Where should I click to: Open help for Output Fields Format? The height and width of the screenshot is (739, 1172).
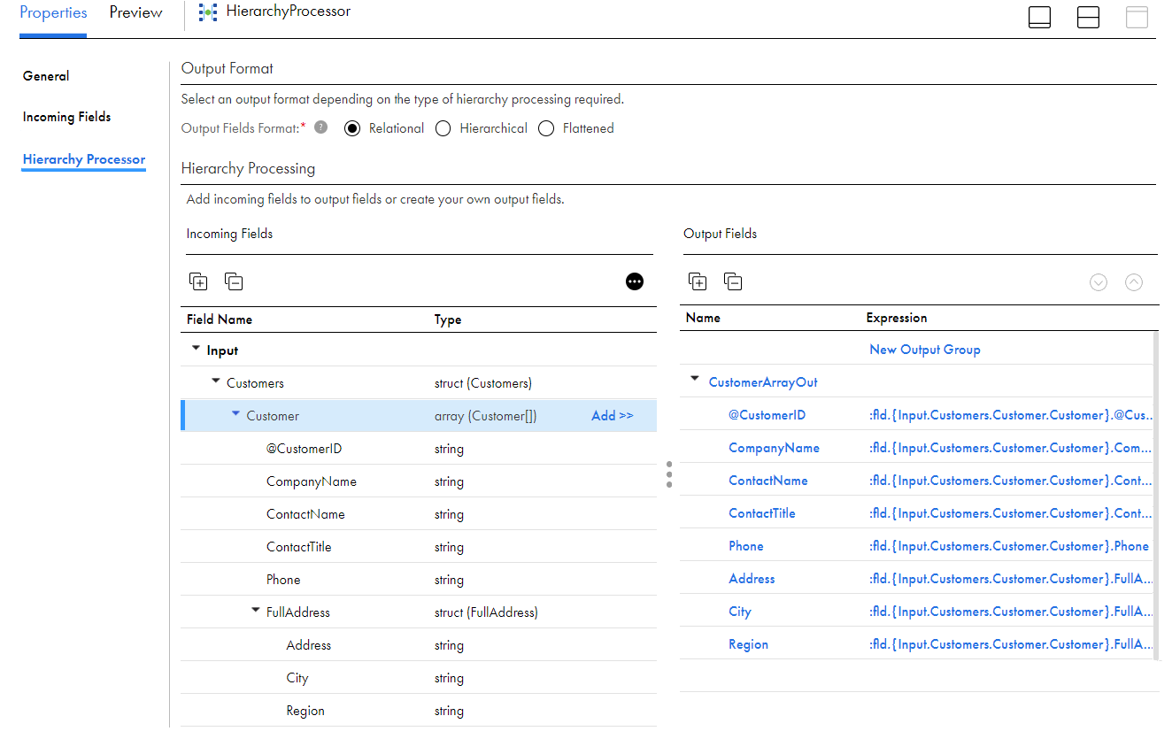[x=321, y=127]
